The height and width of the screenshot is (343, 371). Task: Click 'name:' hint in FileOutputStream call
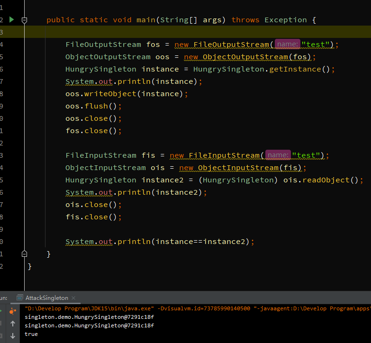[287, 44]
